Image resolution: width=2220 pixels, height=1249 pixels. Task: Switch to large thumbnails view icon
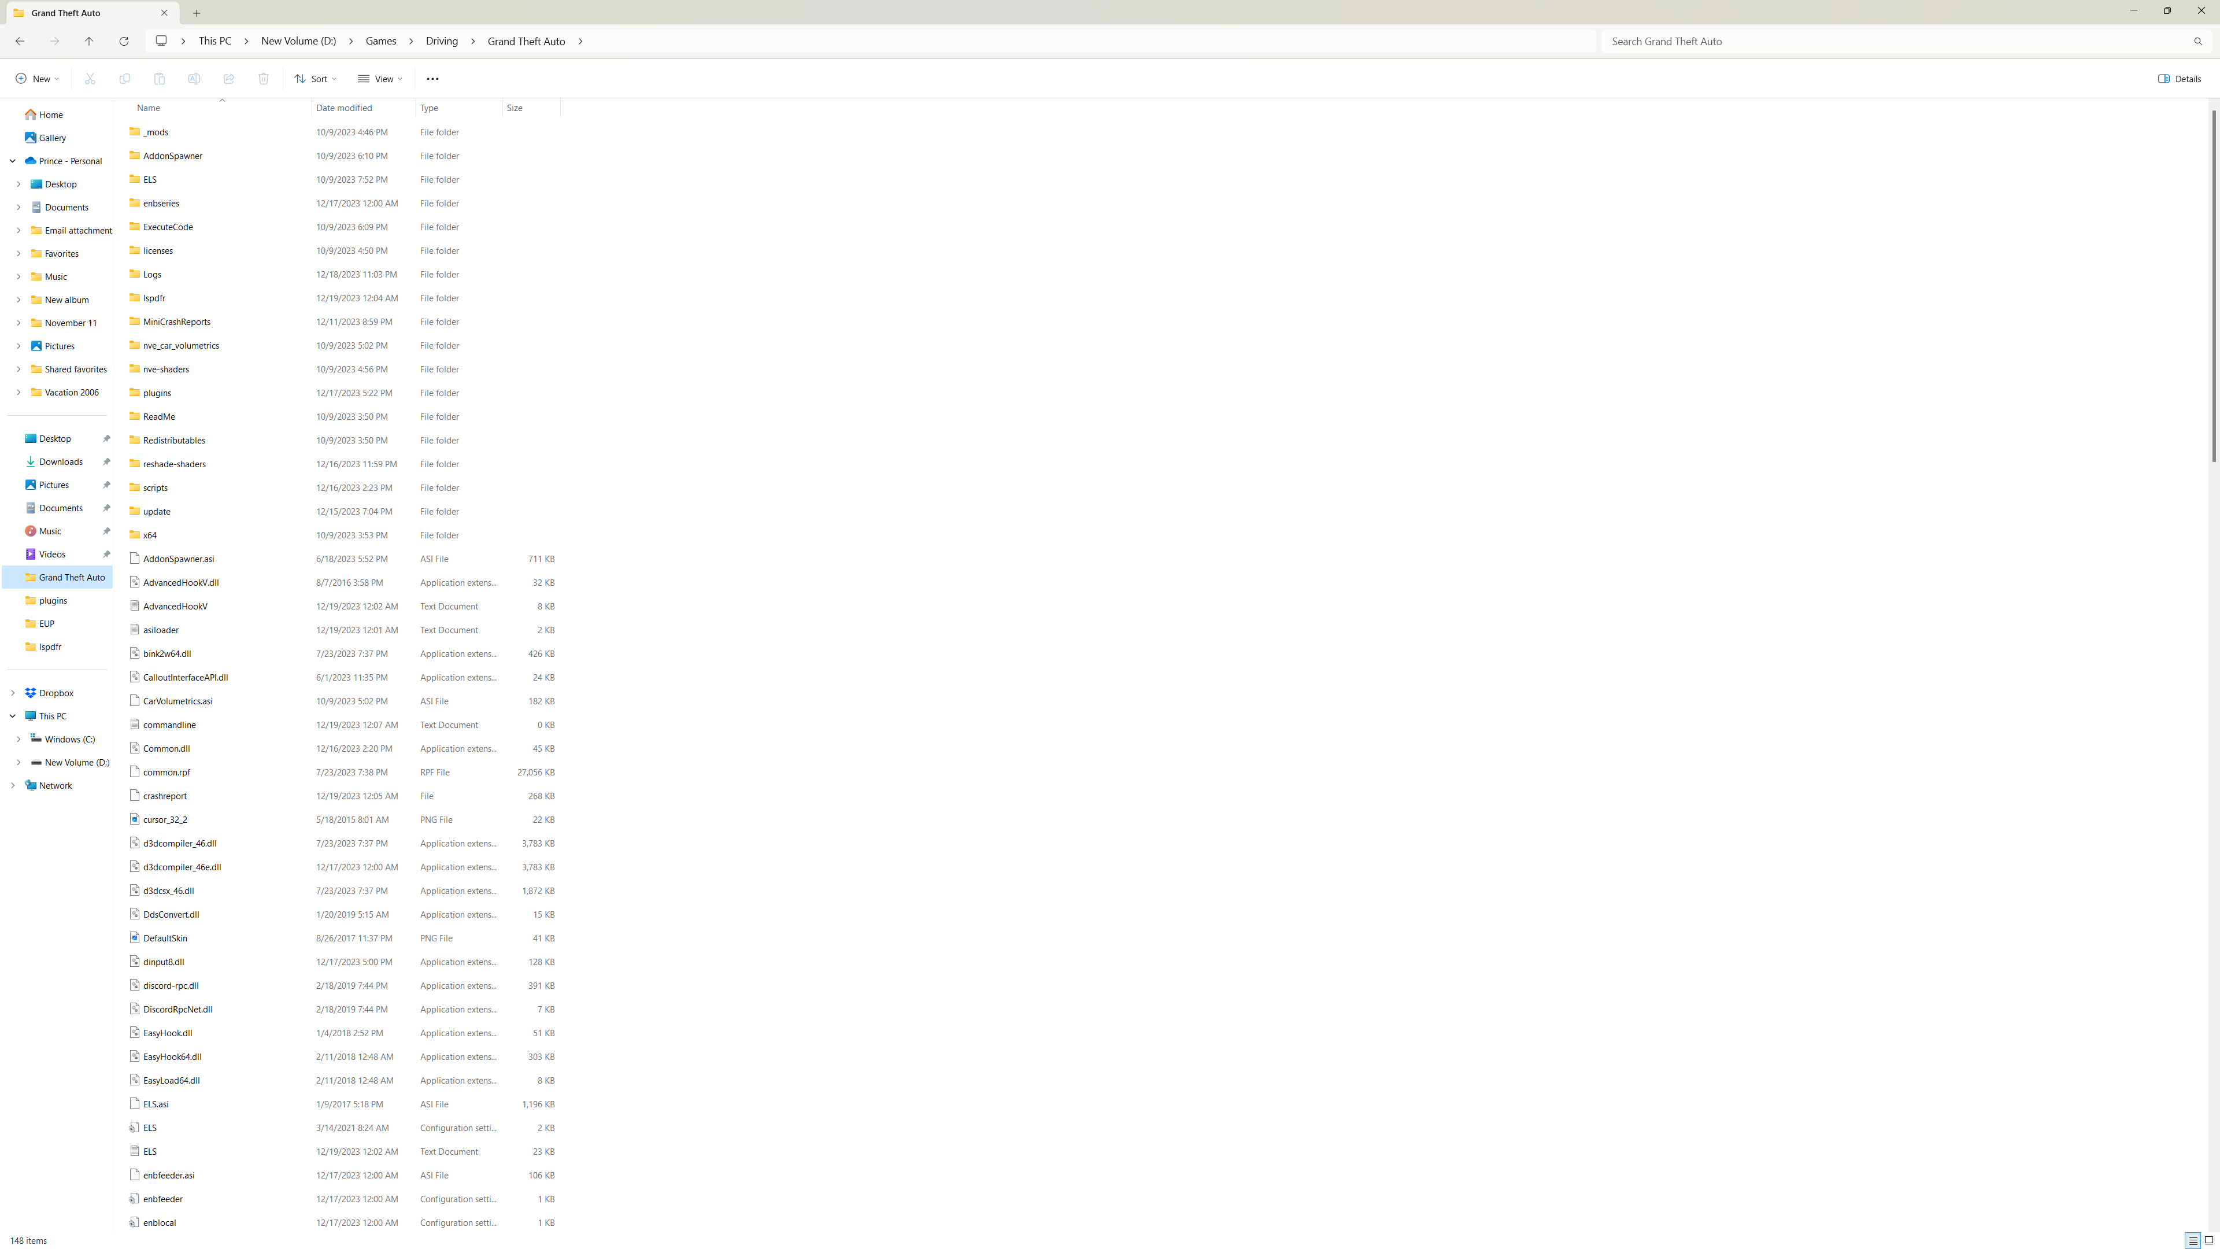2209,1240
